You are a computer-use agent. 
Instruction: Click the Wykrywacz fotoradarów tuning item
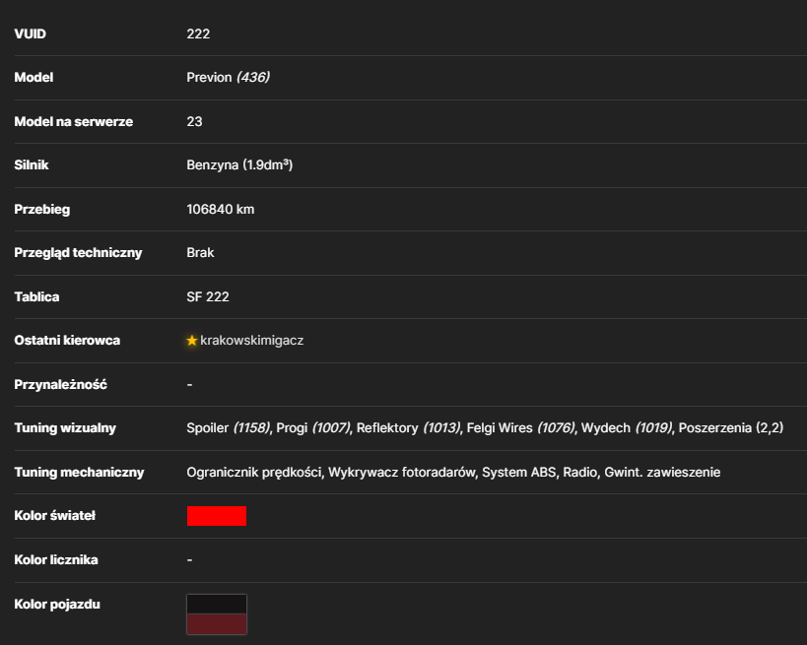tap(401, 472)
